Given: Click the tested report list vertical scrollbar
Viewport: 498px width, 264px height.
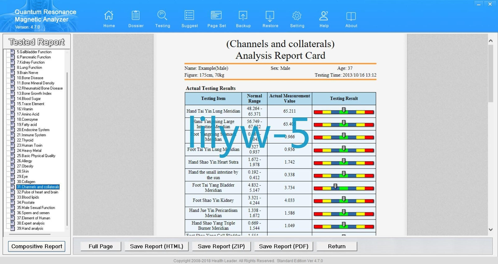Looking at the screenshot, I should (x=67, y=149).
